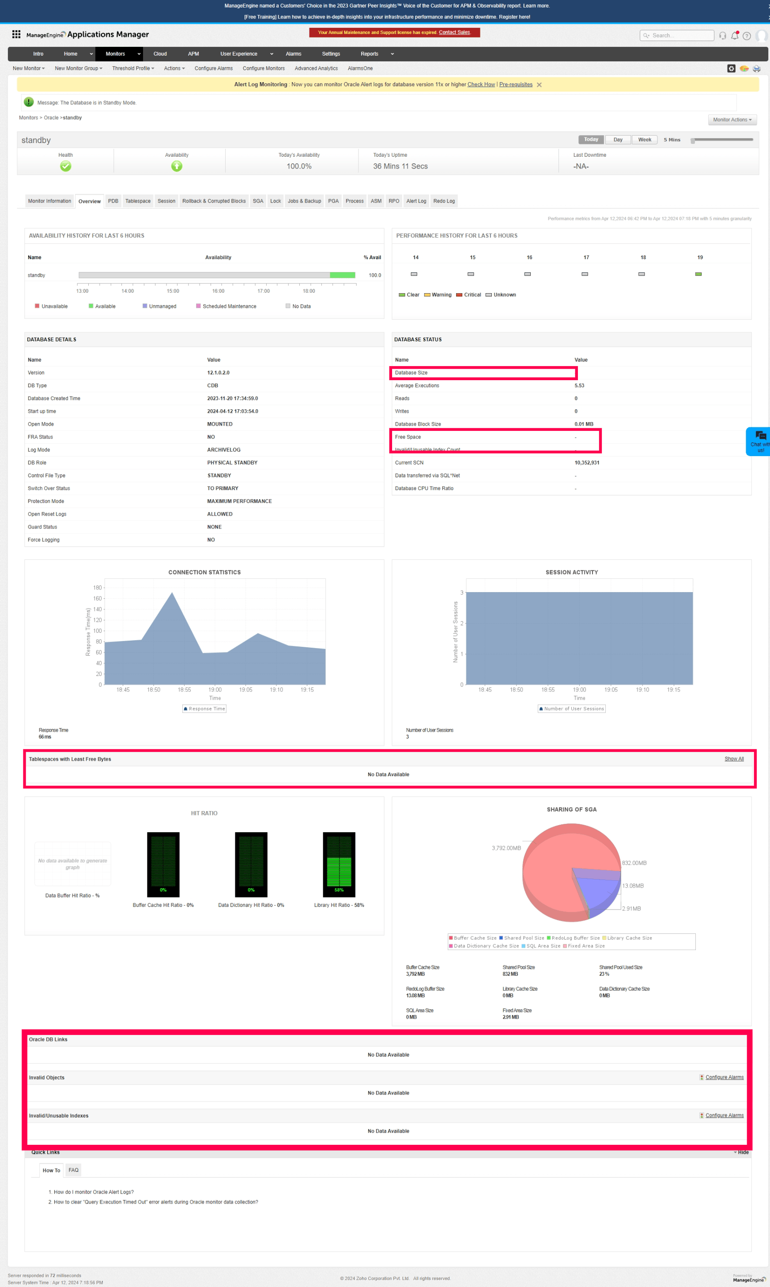Open the Alarms menu item
Screen dimensions: 770x1287
click(x=293, y=54)
